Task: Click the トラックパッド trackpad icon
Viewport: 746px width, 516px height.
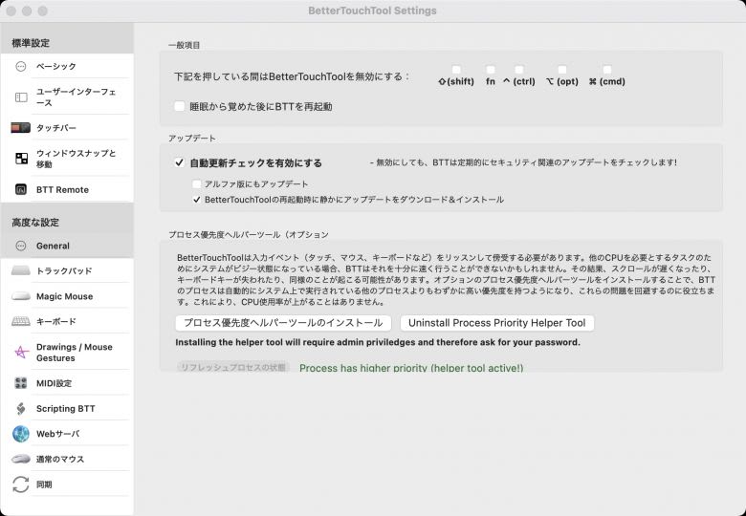Action: click(x=20, y=270)
